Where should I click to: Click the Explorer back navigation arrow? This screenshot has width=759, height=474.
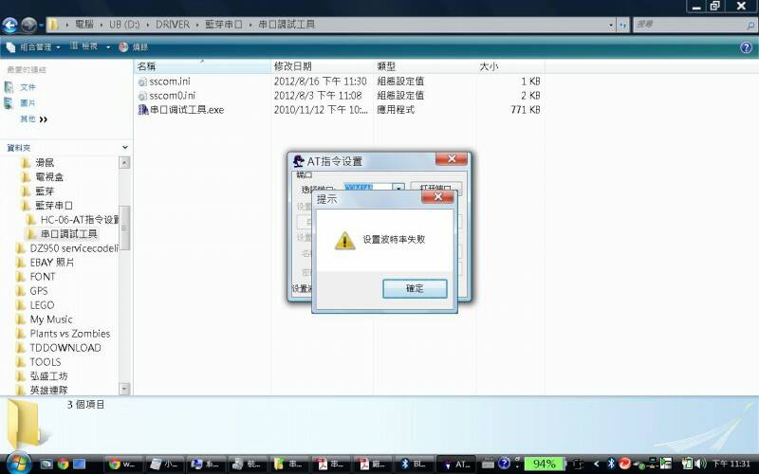pos(11,24)
